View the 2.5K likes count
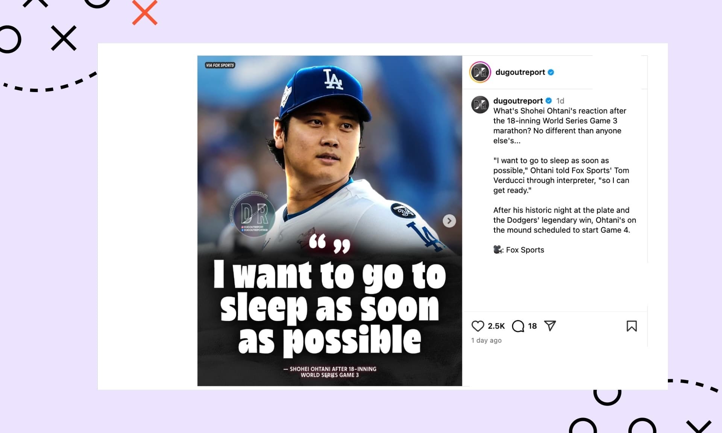 tap(496, 326)
